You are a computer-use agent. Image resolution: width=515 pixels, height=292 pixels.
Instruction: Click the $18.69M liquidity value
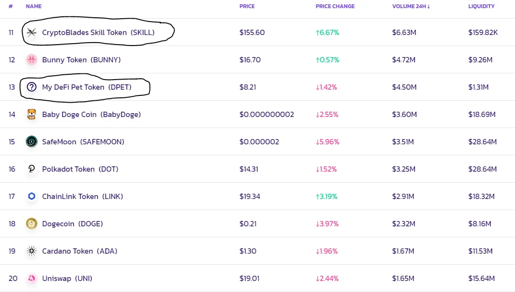tap(482, 114)
